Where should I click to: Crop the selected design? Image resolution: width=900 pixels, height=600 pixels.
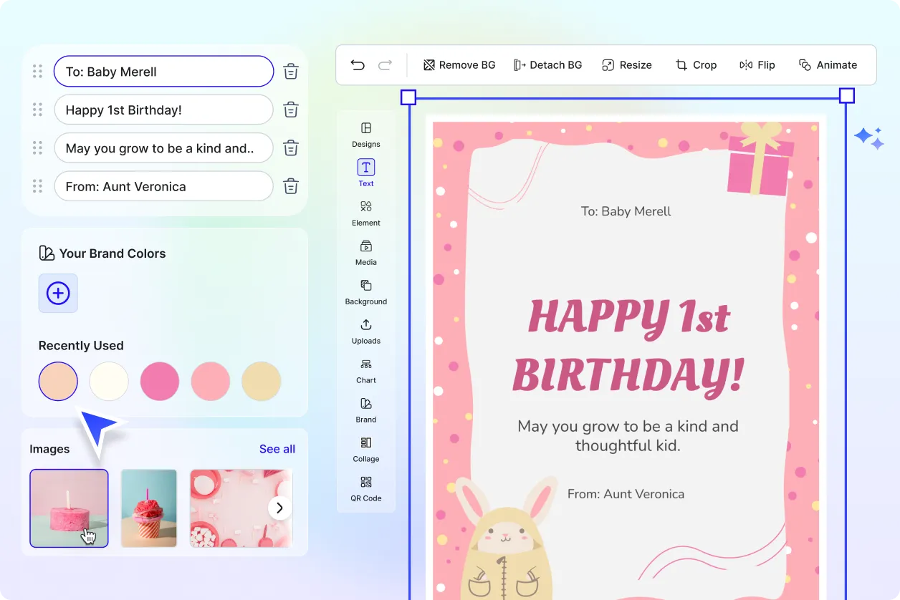coord(696,64)
